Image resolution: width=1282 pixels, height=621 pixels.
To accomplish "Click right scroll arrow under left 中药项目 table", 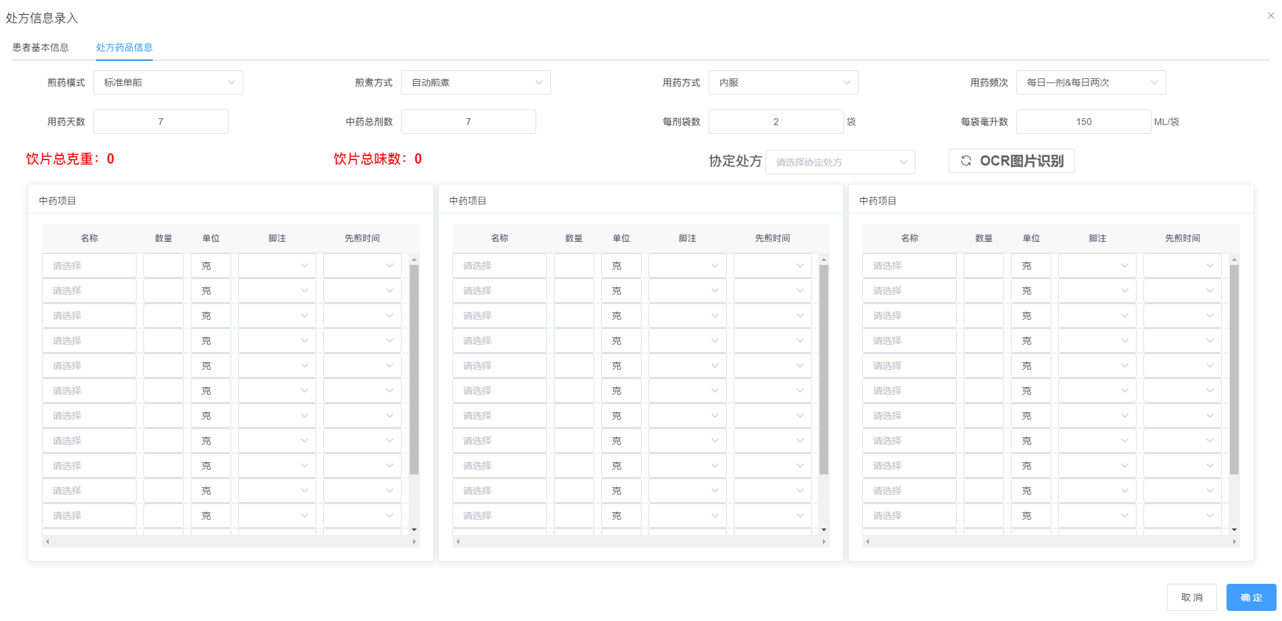I will [414, 541].
